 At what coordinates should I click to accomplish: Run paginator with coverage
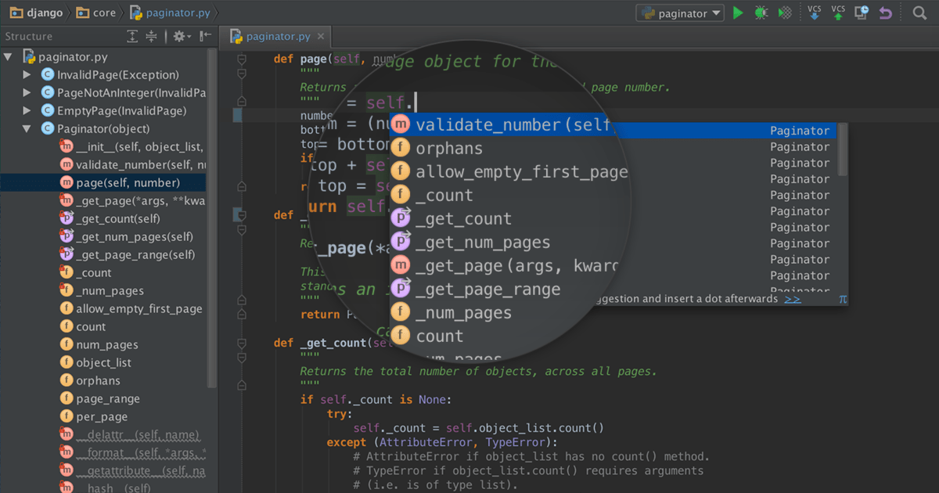point(785,13)
